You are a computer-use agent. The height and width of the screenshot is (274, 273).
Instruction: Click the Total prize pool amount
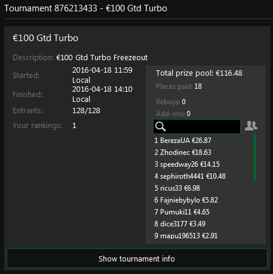pos(229,73)
